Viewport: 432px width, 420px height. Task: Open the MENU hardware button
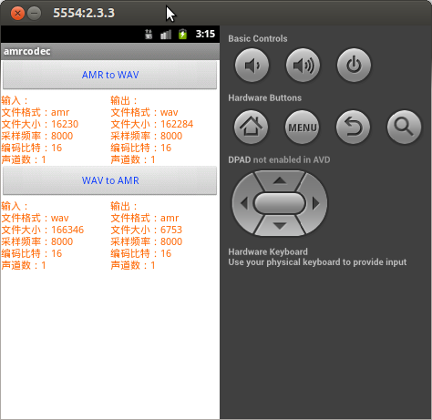(302, 127)
